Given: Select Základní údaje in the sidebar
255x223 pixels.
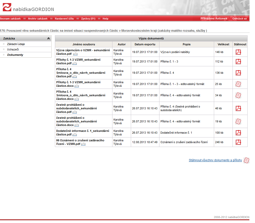Looking at the screenshot, I should 16,44.
